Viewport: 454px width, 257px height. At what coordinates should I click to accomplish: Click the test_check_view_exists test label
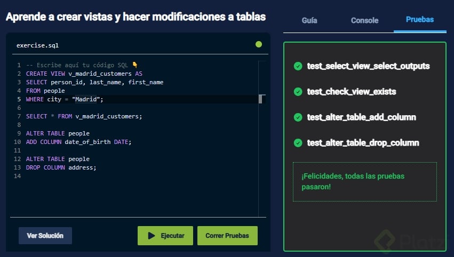click(x=352, y=92)
